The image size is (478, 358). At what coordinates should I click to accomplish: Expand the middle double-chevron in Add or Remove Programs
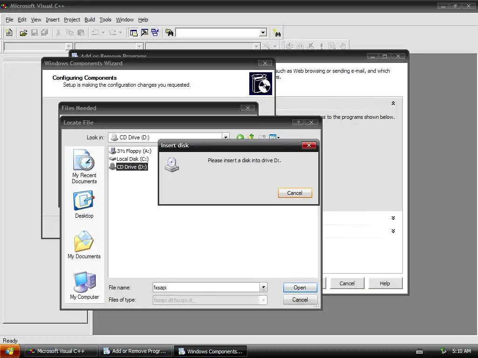(x=393, y=218)
